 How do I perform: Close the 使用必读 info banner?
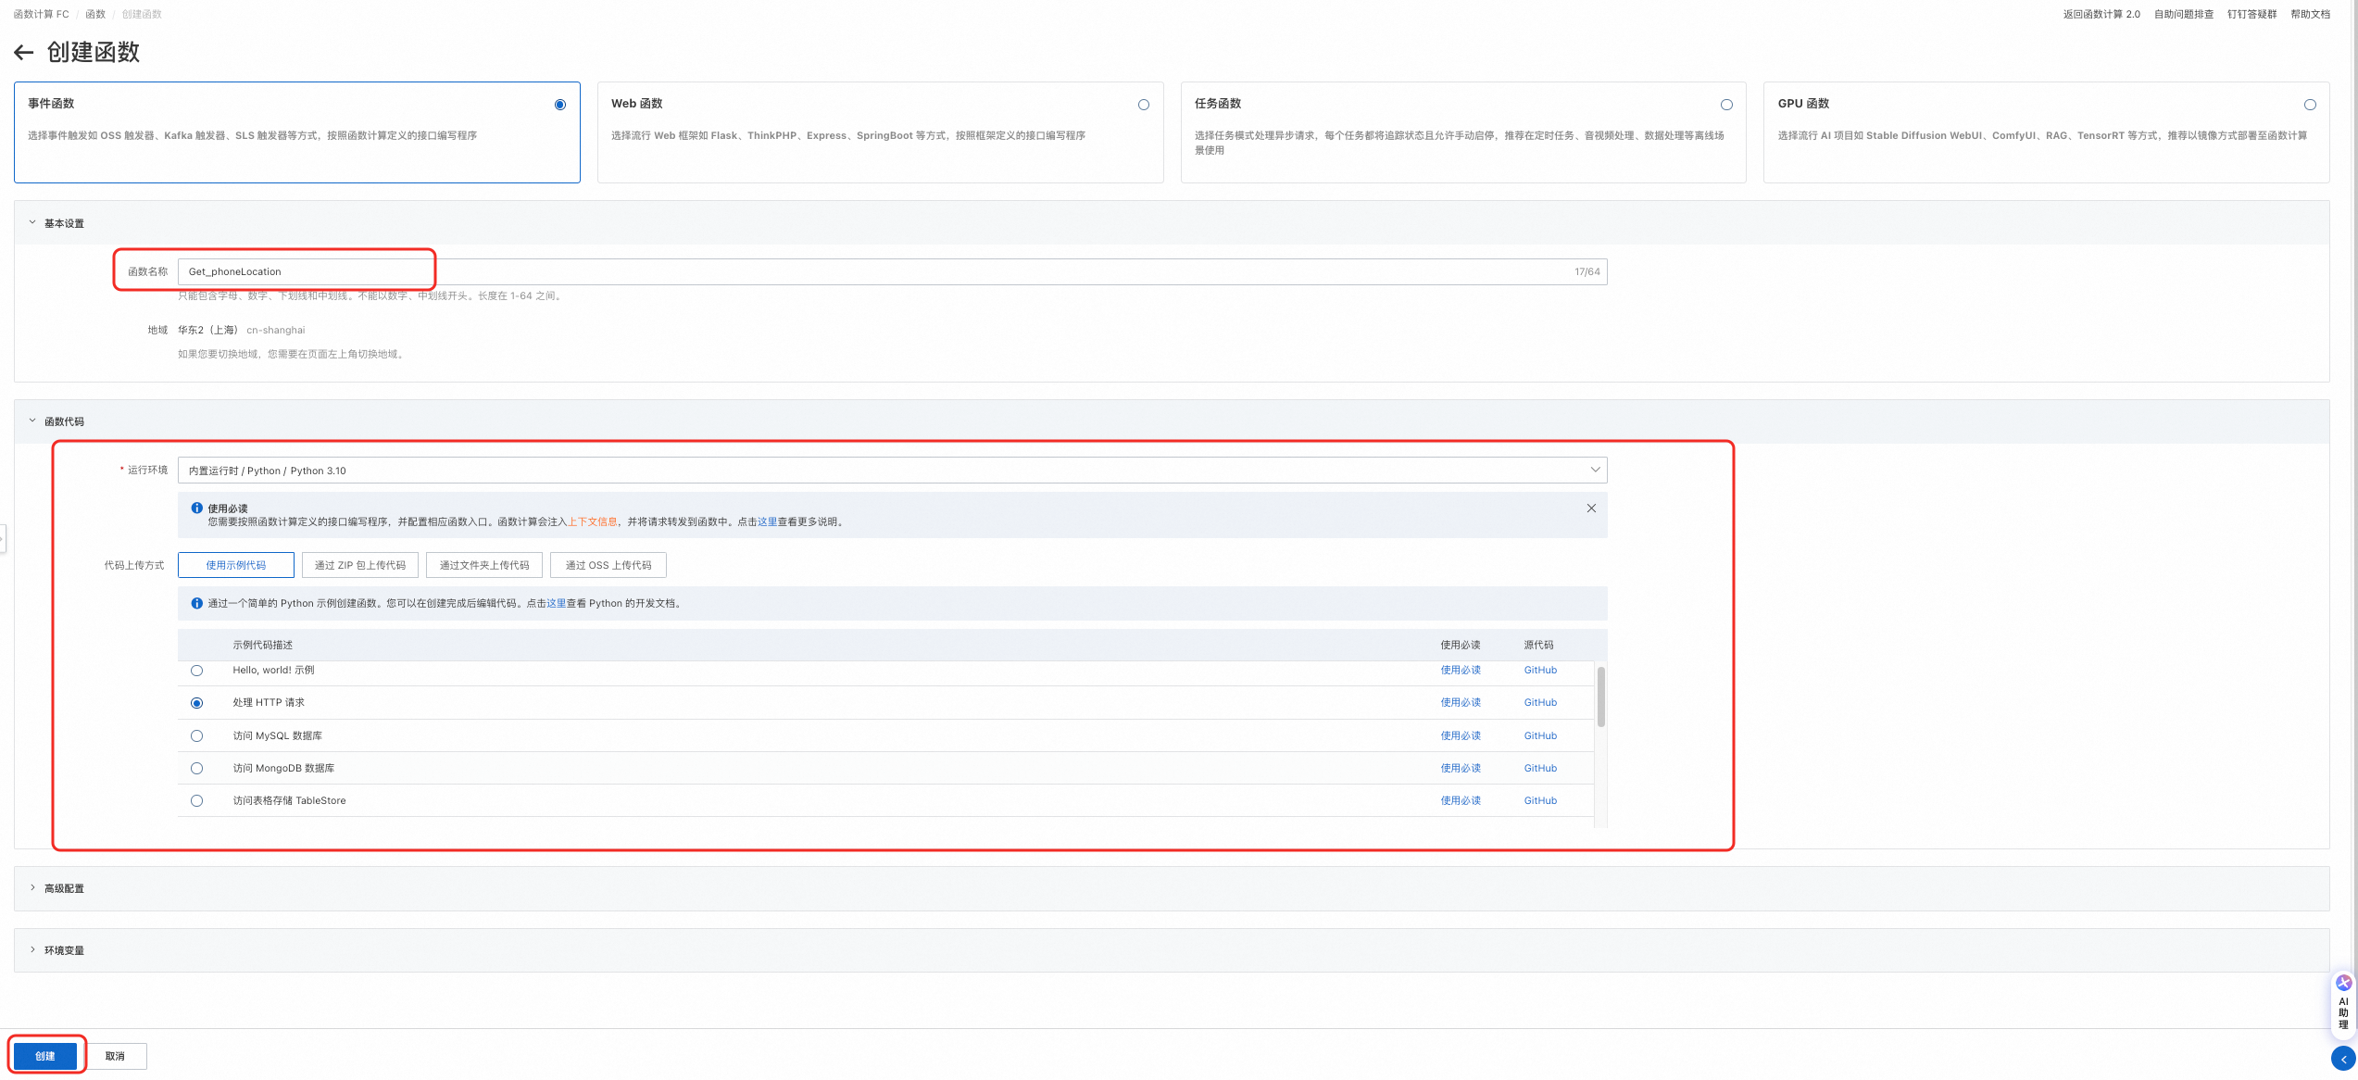point(1591,509)
